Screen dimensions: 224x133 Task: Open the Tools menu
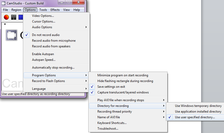click(43, 10)
